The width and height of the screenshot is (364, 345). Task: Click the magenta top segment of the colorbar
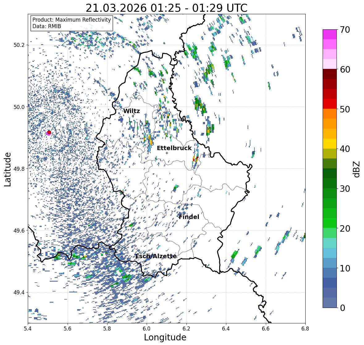(330, 34)
